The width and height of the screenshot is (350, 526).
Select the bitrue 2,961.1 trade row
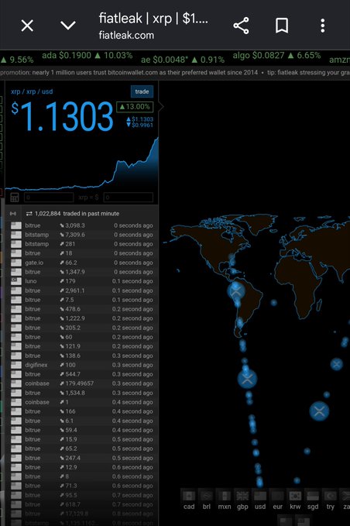tap(82, 291)
